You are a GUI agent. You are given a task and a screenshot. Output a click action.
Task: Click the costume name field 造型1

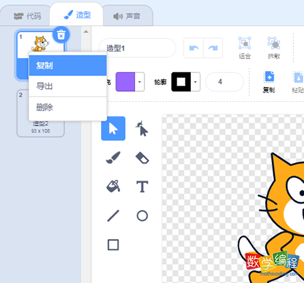coord(138,48)
